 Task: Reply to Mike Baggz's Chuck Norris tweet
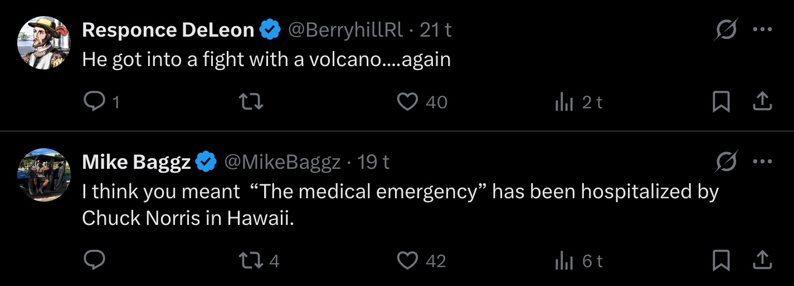pyautogui.click(x=93, y=260)
